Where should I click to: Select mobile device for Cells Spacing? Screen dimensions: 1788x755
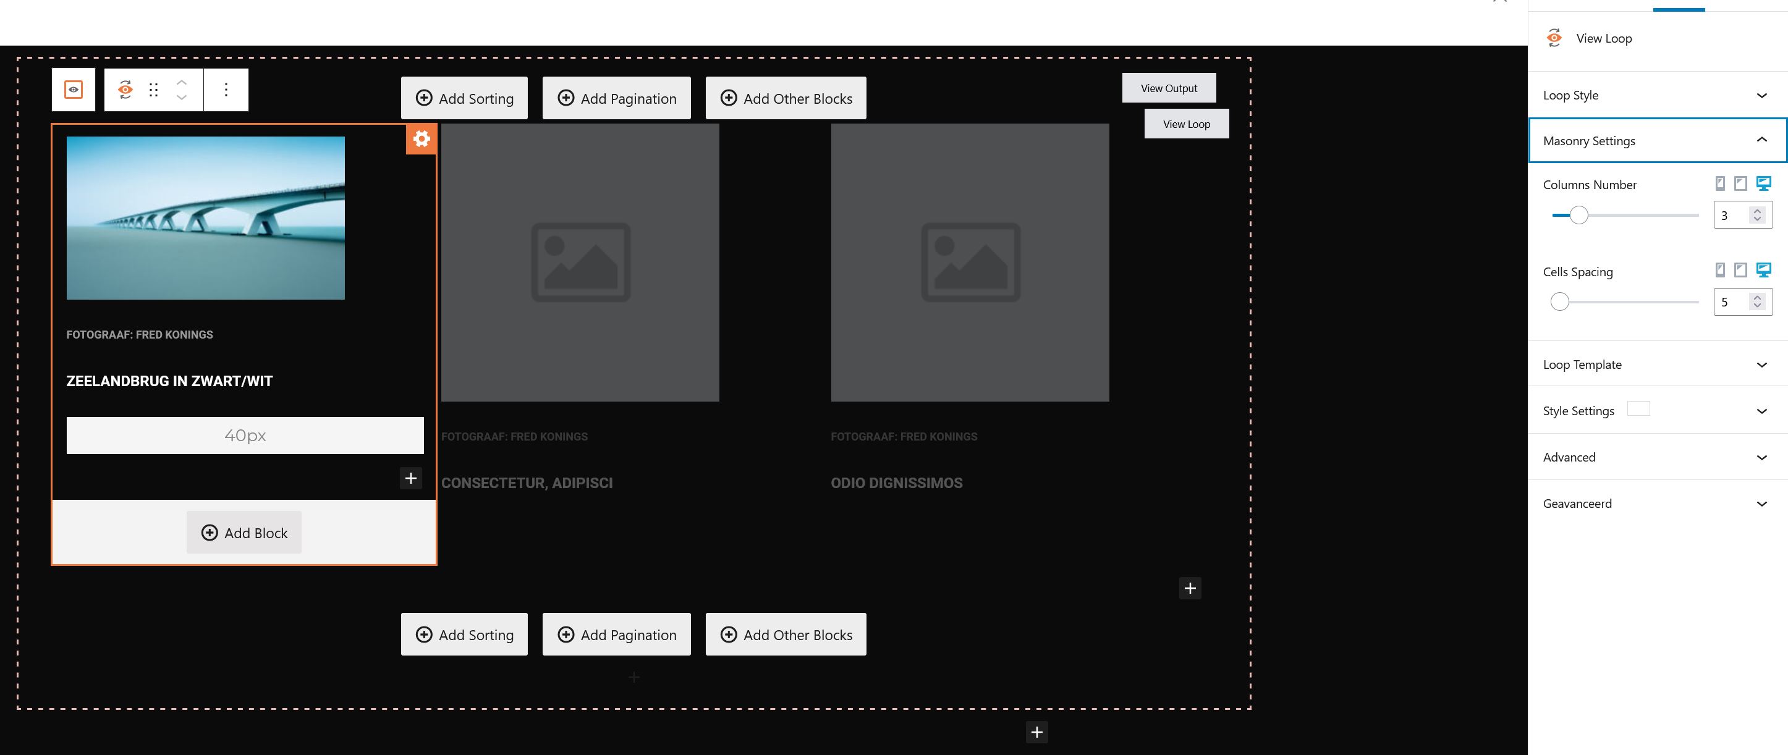point(1720,271)
